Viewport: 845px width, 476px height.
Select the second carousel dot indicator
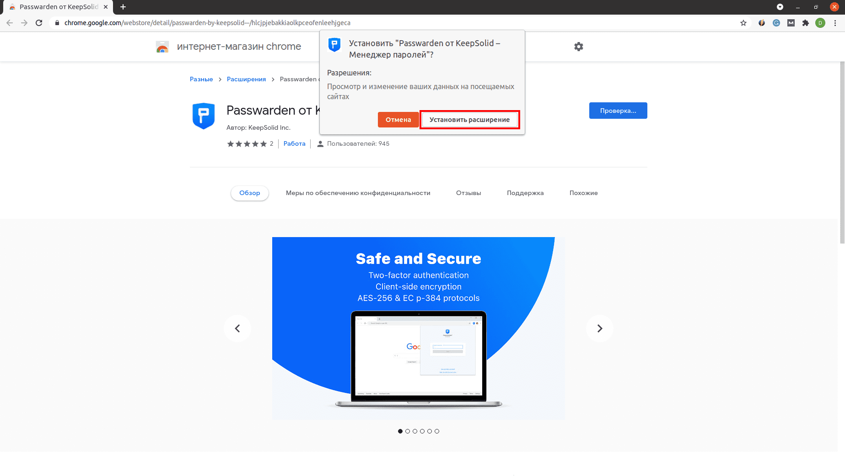[x=408, y=431]
